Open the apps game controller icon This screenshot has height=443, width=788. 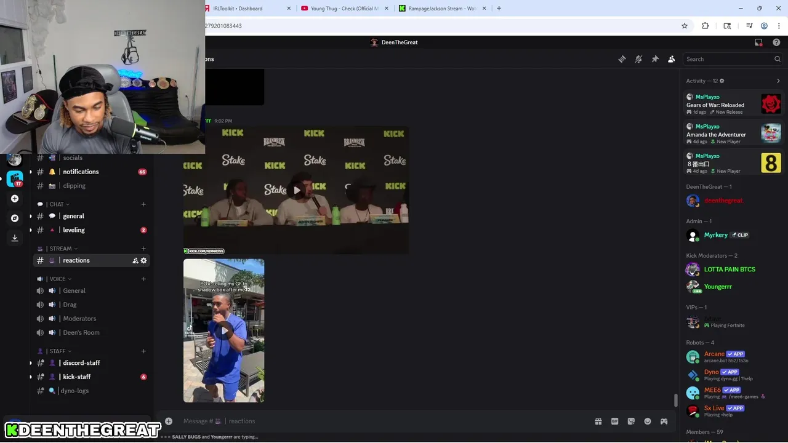tap(664, 421)
